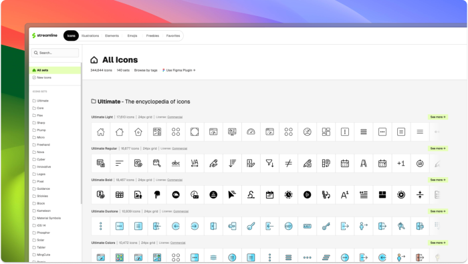Viewport: 468px width, 264px height.
Task: Select the EXIT circle icon in Ultimate Duotone
Action: tap(288, 226)
